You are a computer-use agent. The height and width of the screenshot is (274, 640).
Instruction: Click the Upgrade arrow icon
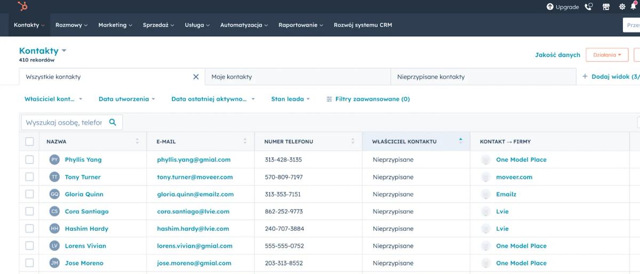pyautogui.click(x=550, y=7)
